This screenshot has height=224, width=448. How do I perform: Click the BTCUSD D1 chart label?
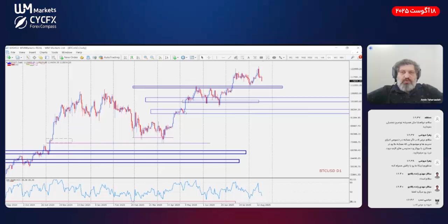330,171
